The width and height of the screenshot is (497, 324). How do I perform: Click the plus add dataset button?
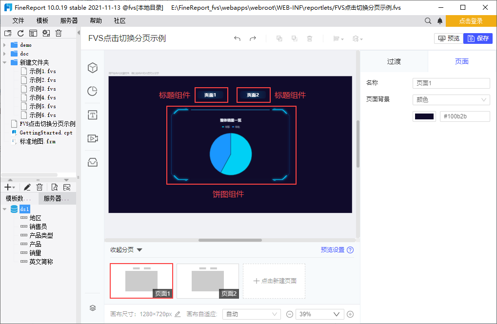point(9,188)
